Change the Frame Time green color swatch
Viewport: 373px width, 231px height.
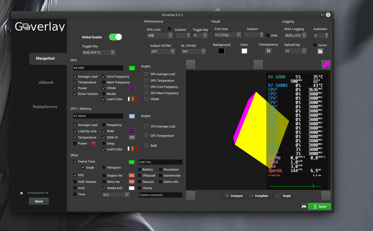(x=132, y=162)
